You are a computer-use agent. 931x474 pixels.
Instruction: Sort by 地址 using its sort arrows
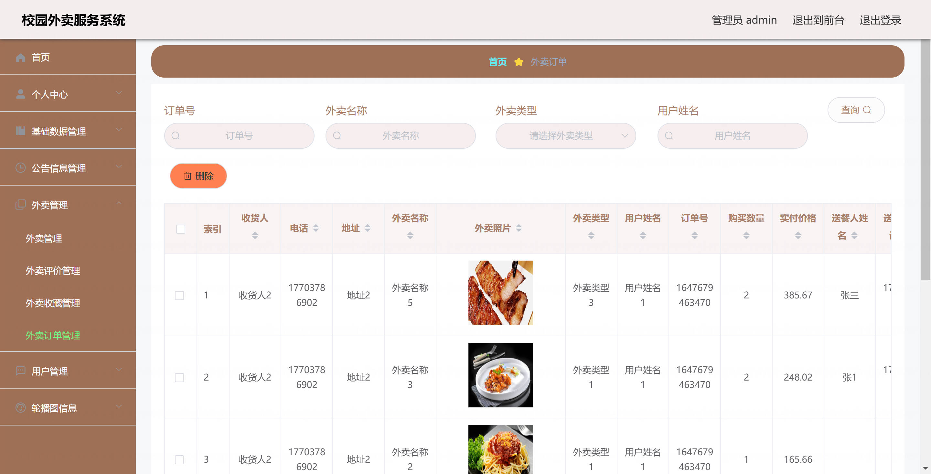pyautogui.click(x=368, y=228)
